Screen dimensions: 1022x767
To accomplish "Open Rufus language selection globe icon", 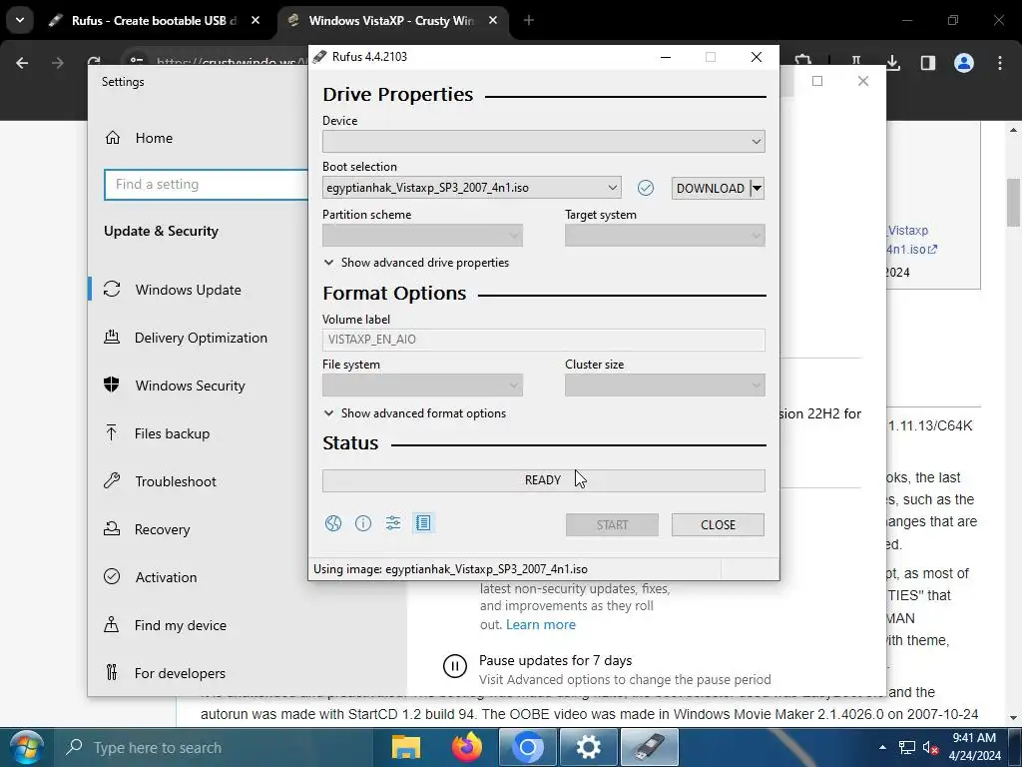I will pos(333,523).
